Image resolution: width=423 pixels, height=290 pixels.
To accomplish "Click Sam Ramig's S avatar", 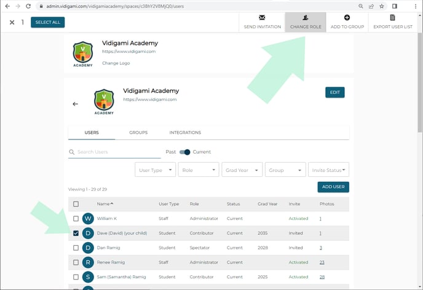I will 88,277.
